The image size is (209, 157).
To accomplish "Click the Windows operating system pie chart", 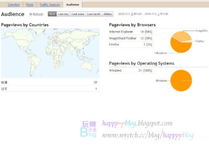I will tap(181, 81).
